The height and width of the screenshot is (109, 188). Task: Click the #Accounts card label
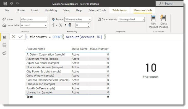pyautogui.click(x=151, y=77)
